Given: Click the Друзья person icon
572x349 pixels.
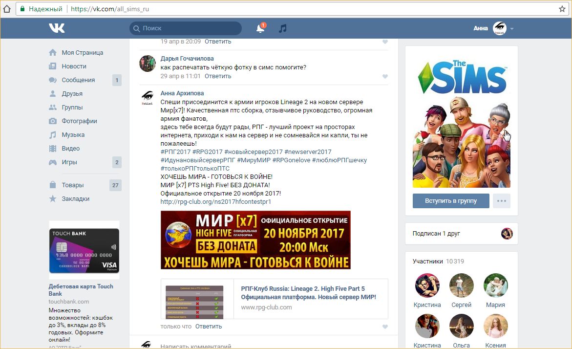Looking at the screenshot, I should click(x=53, y=93).
